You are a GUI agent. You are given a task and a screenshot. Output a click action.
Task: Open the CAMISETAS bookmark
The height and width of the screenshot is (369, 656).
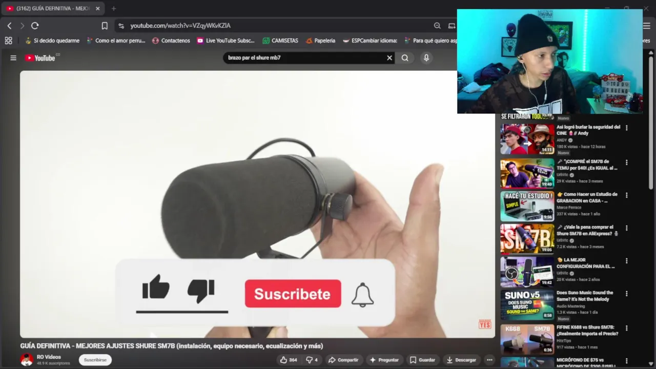click(x=280, y=40)
